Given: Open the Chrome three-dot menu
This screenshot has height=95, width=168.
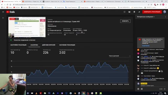Looking at the screenshot, I should 166,5.
